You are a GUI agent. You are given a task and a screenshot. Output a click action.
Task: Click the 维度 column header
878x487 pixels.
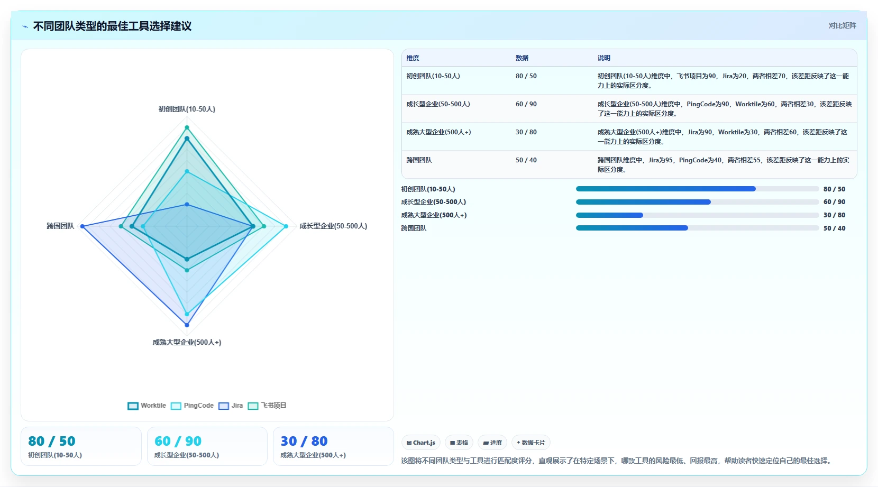tap(413, 58)
